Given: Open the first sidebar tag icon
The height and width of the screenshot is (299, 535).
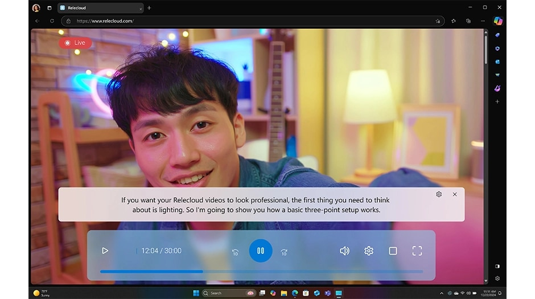Looking at the screenshot, I should pyautogui.click(x=497, y=35).
